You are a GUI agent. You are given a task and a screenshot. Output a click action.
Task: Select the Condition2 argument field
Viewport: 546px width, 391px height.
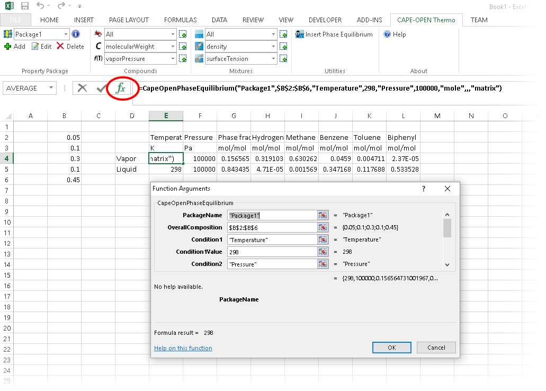(272, 264)
